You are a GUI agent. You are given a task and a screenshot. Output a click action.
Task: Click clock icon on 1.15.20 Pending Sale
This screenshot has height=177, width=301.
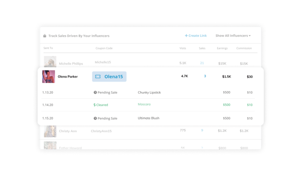click(x=95, y=118)
